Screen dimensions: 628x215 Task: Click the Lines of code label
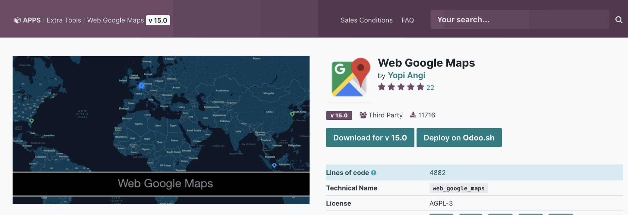pos(347,173)
